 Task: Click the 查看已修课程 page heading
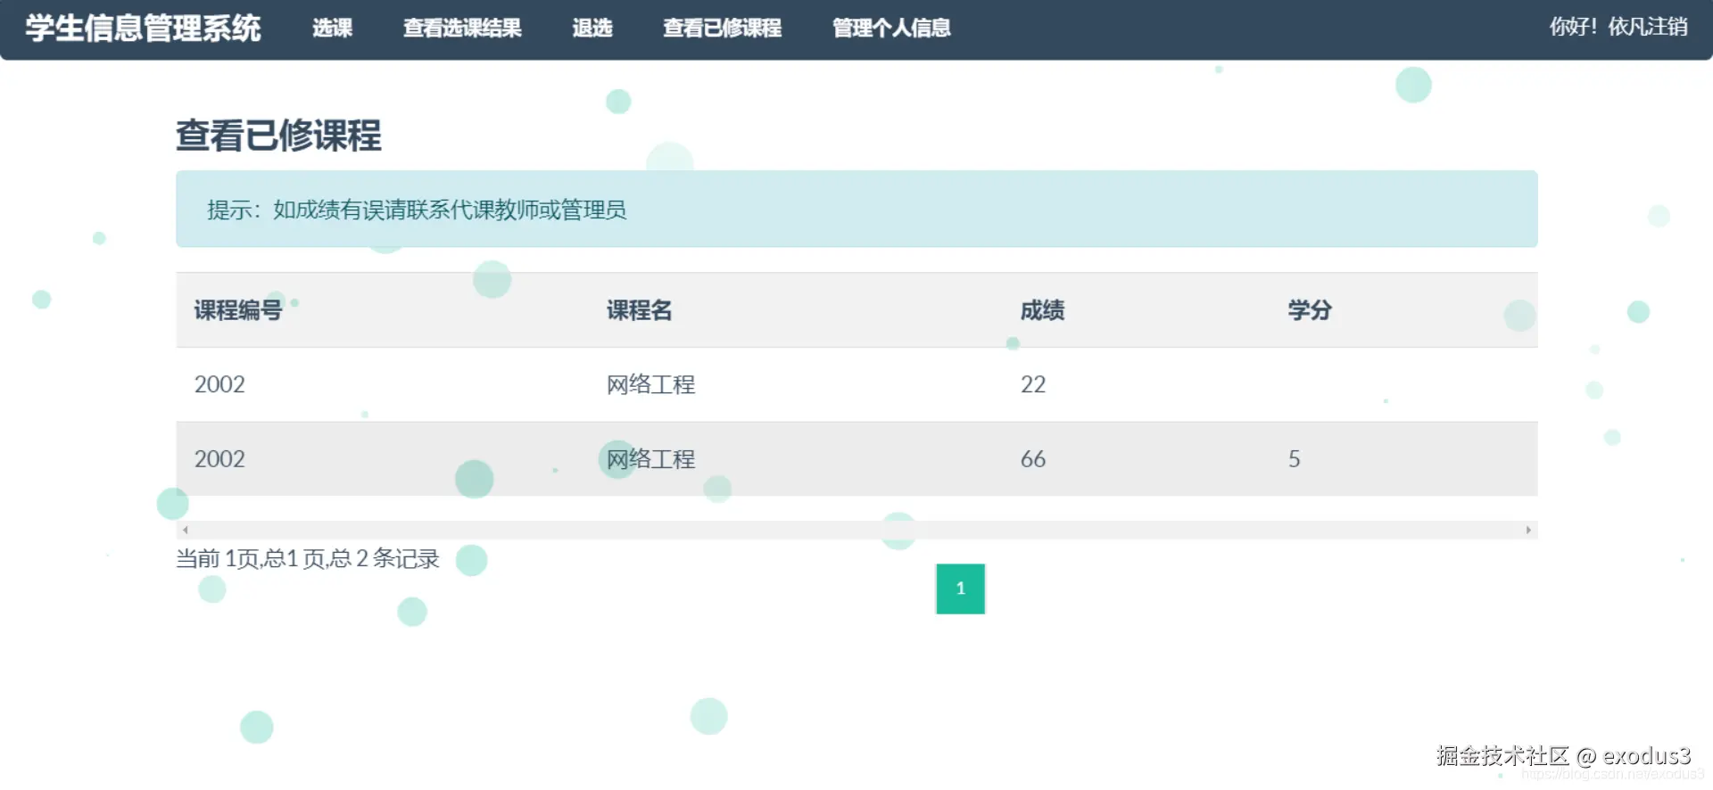[x=278, y=136]
